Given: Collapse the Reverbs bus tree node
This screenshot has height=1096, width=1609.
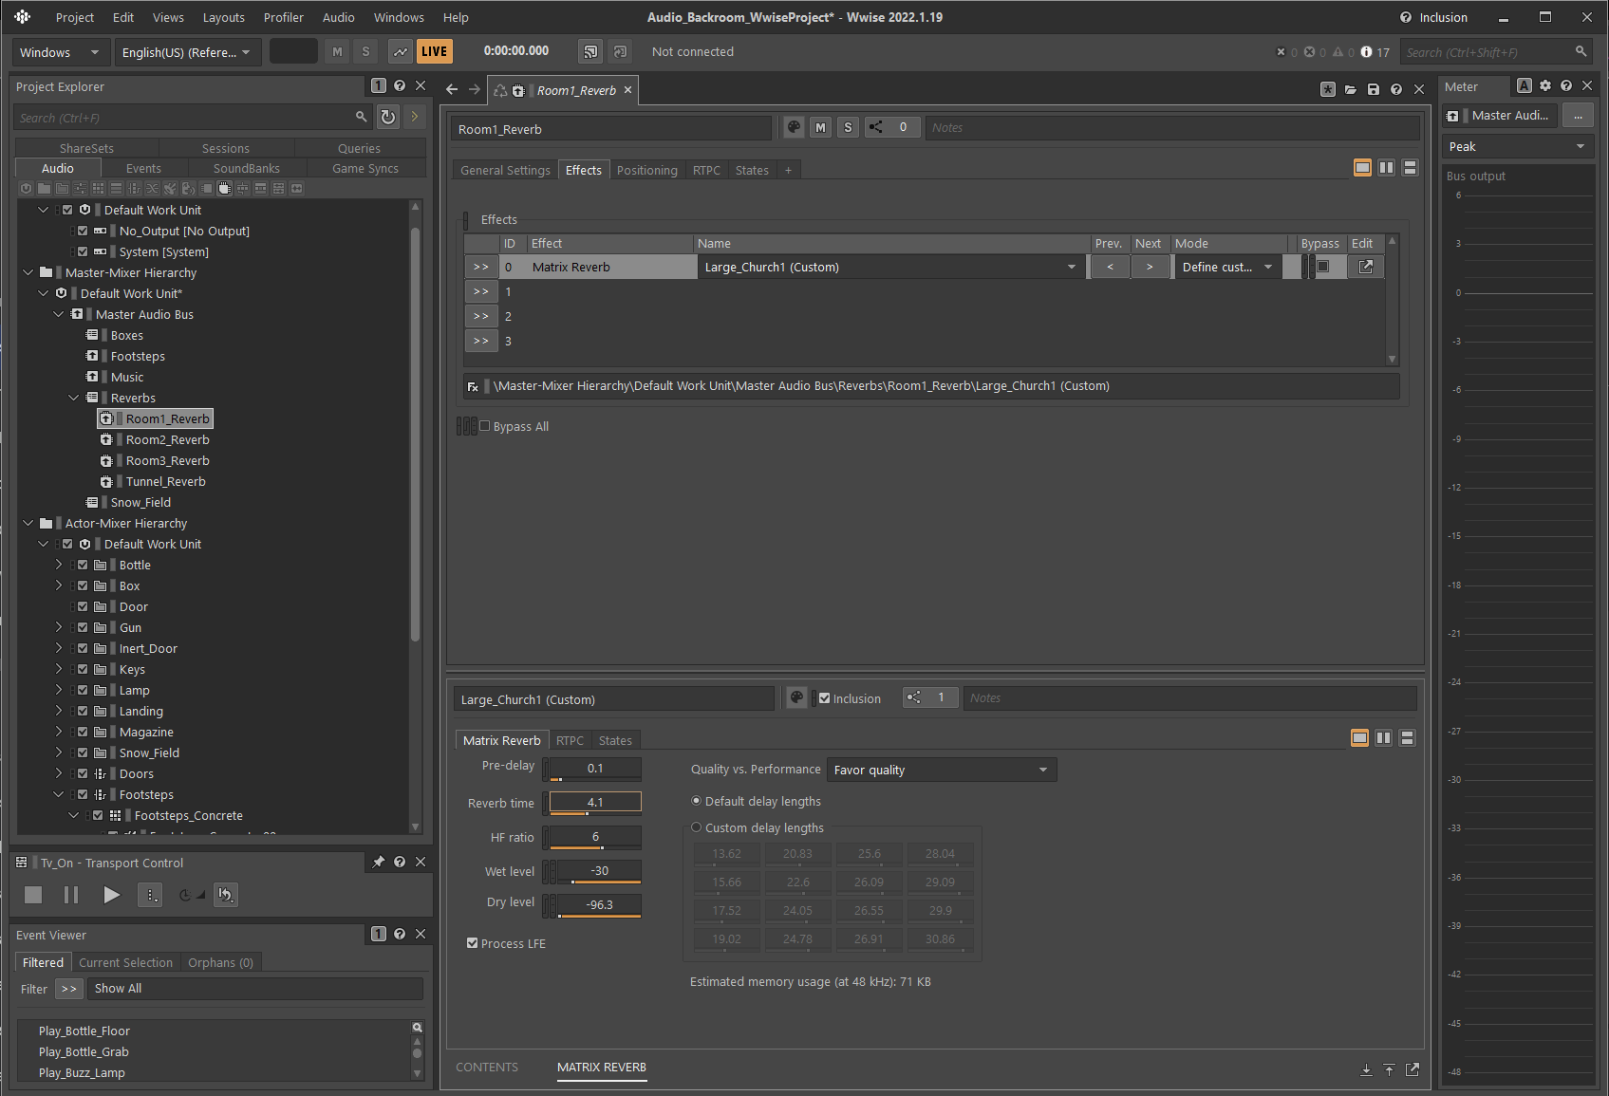Looking at the screenshot, I should pos(74,399).
